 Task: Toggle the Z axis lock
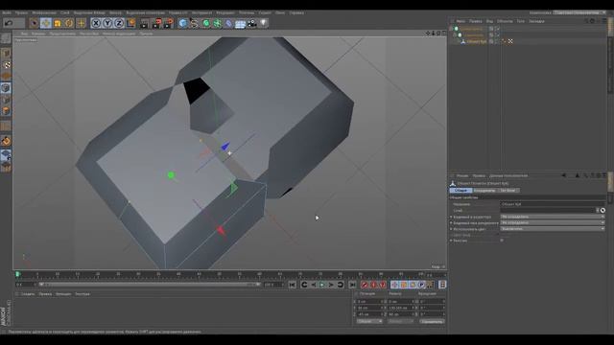pyautogui.click(x=119, y=23)
